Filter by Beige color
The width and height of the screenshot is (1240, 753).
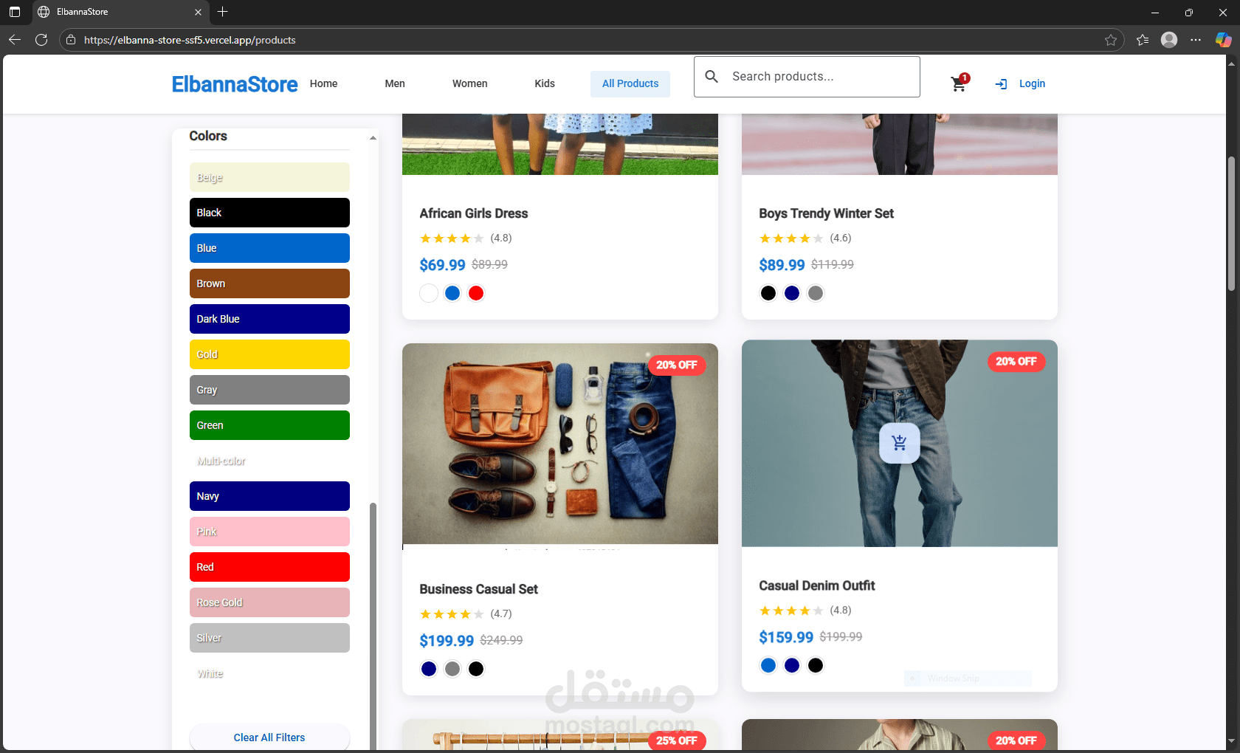point(269,177)
